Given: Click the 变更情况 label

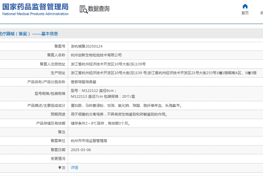Looking at the screenshot, I should tap(58, 159).
